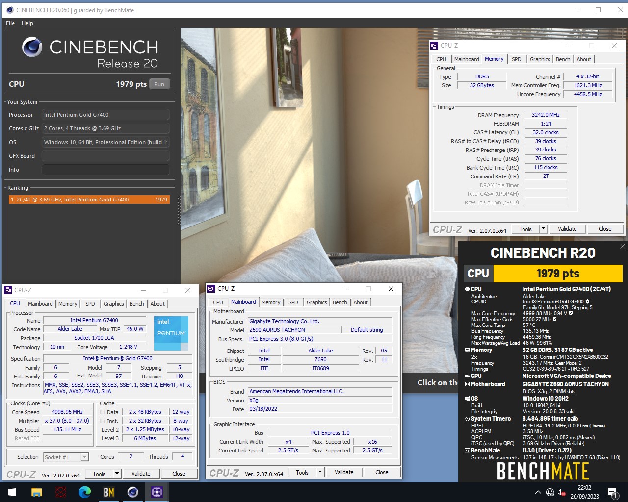Open the notification center icon
The width and height of the screenshot is (628, 502).
[612, 492]
